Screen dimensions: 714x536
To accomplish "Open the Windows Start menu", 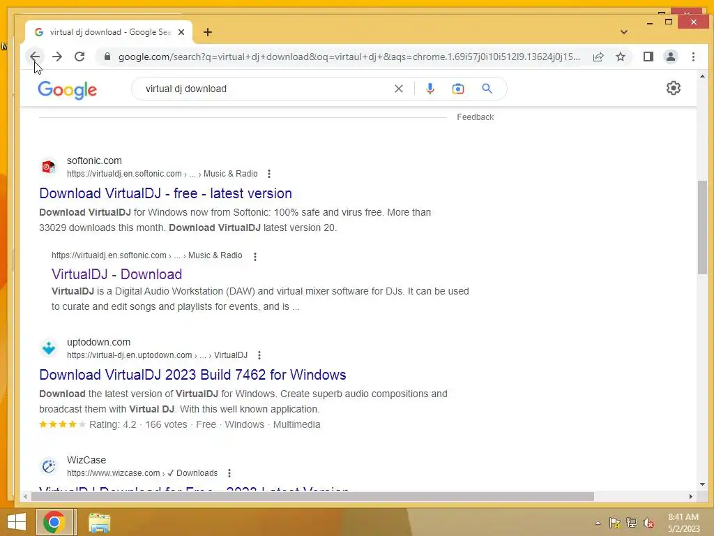I will click(x=17, y=522).
